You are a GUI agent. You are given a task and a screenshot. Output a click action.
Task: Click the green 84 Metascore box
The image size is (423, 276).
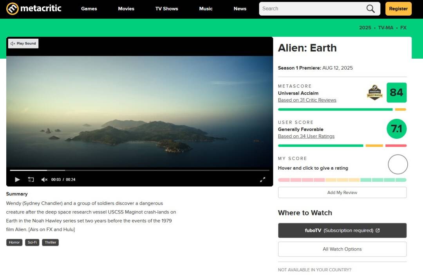point(396,93)
